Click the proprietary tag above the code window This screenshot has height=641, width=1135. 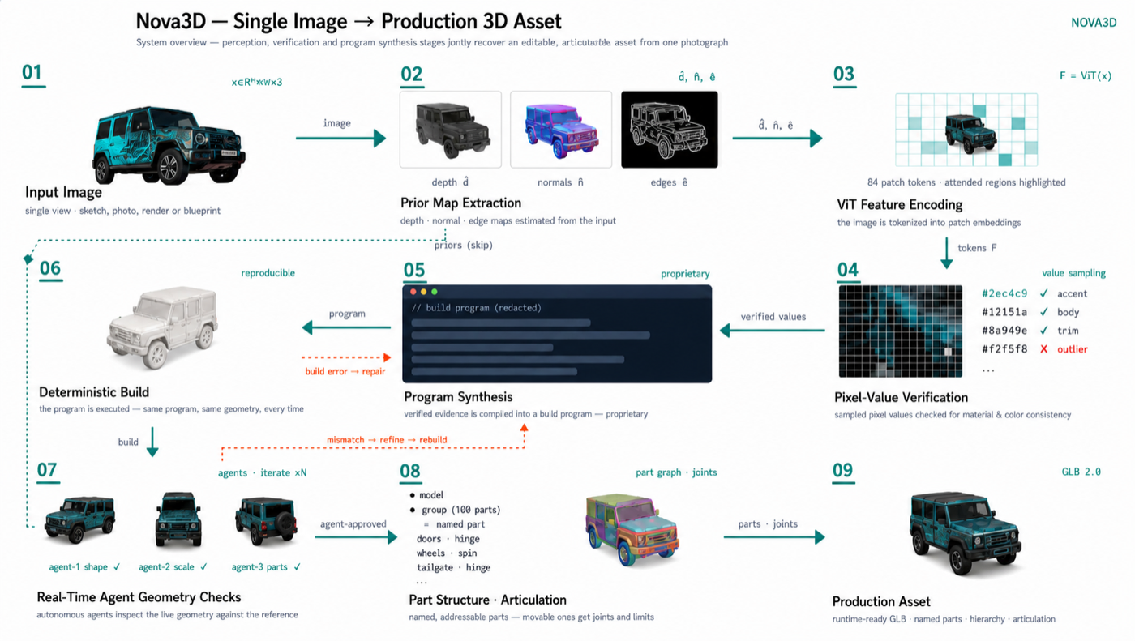pyautogui.click(x=685, y=274)
